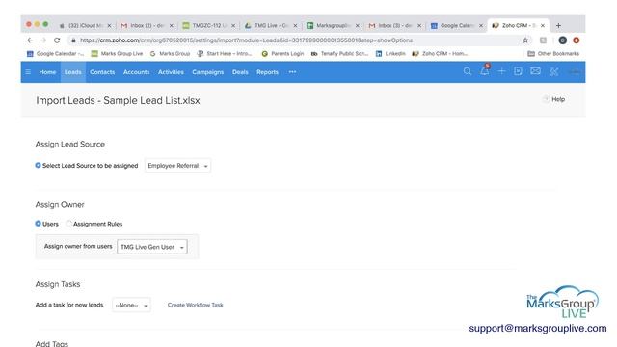Open the Other Bookmarks folder

click(x=553, y=54)
